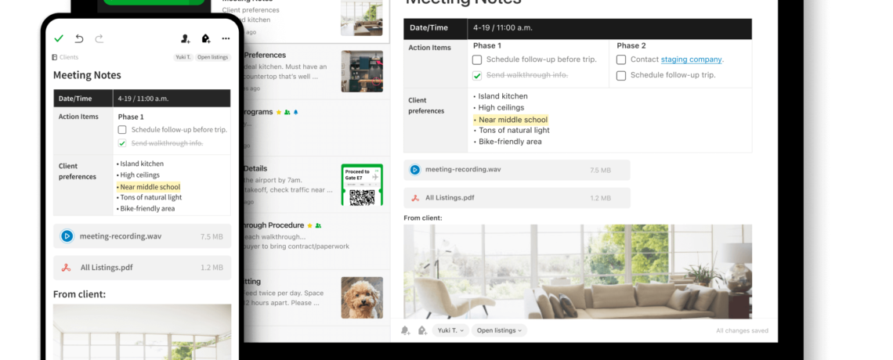Expand the Yuki T. tag dropdown
Image resolution: width=893 pixels, height=360 pixels.
450,330
